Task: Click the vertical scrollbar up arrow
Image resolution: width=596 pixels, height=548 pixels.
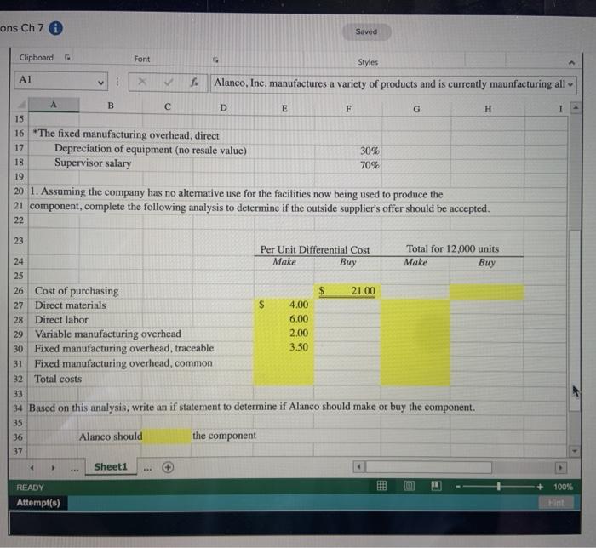Action: (x=576, y=108)
